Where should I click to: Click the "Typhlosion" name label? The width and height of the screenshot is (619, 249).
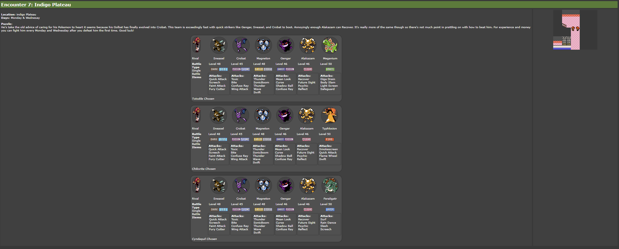point(330,129)
